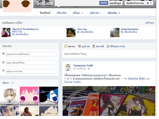Image resolution: width=159 pixels, height=119 pixels.
Task: Focus the คุณกำลังคิดอะไรอยู่ status text box
Action: 109,54
